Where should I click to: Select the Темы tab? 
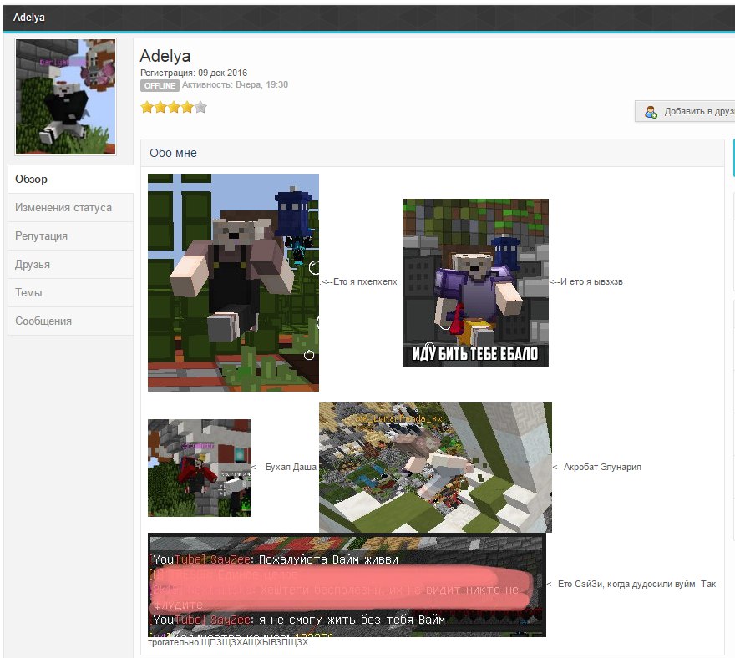tap(71, 292)
